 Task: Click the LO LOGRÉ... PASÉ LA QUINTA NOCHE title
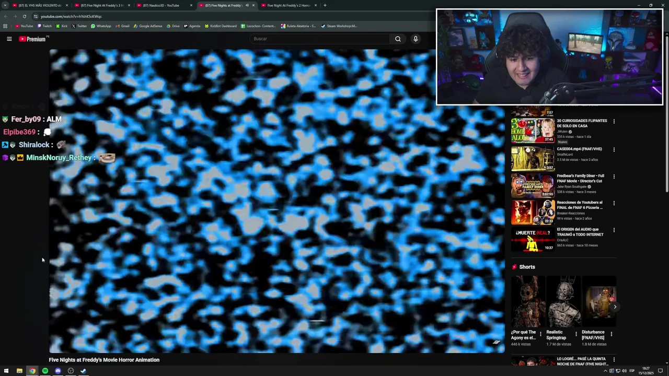coord(582,361)
